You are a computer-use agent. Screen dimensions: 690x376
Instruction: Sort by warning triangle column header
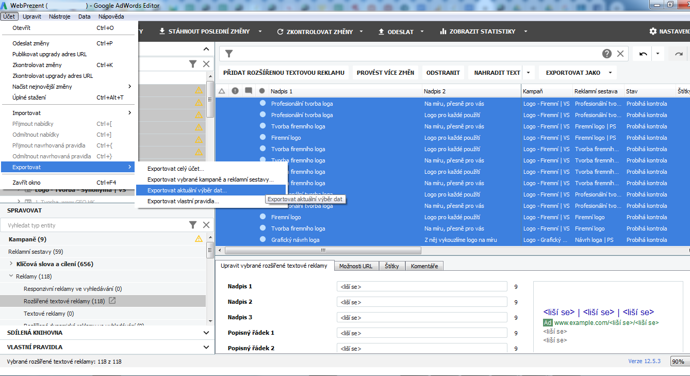coord(222,91)
